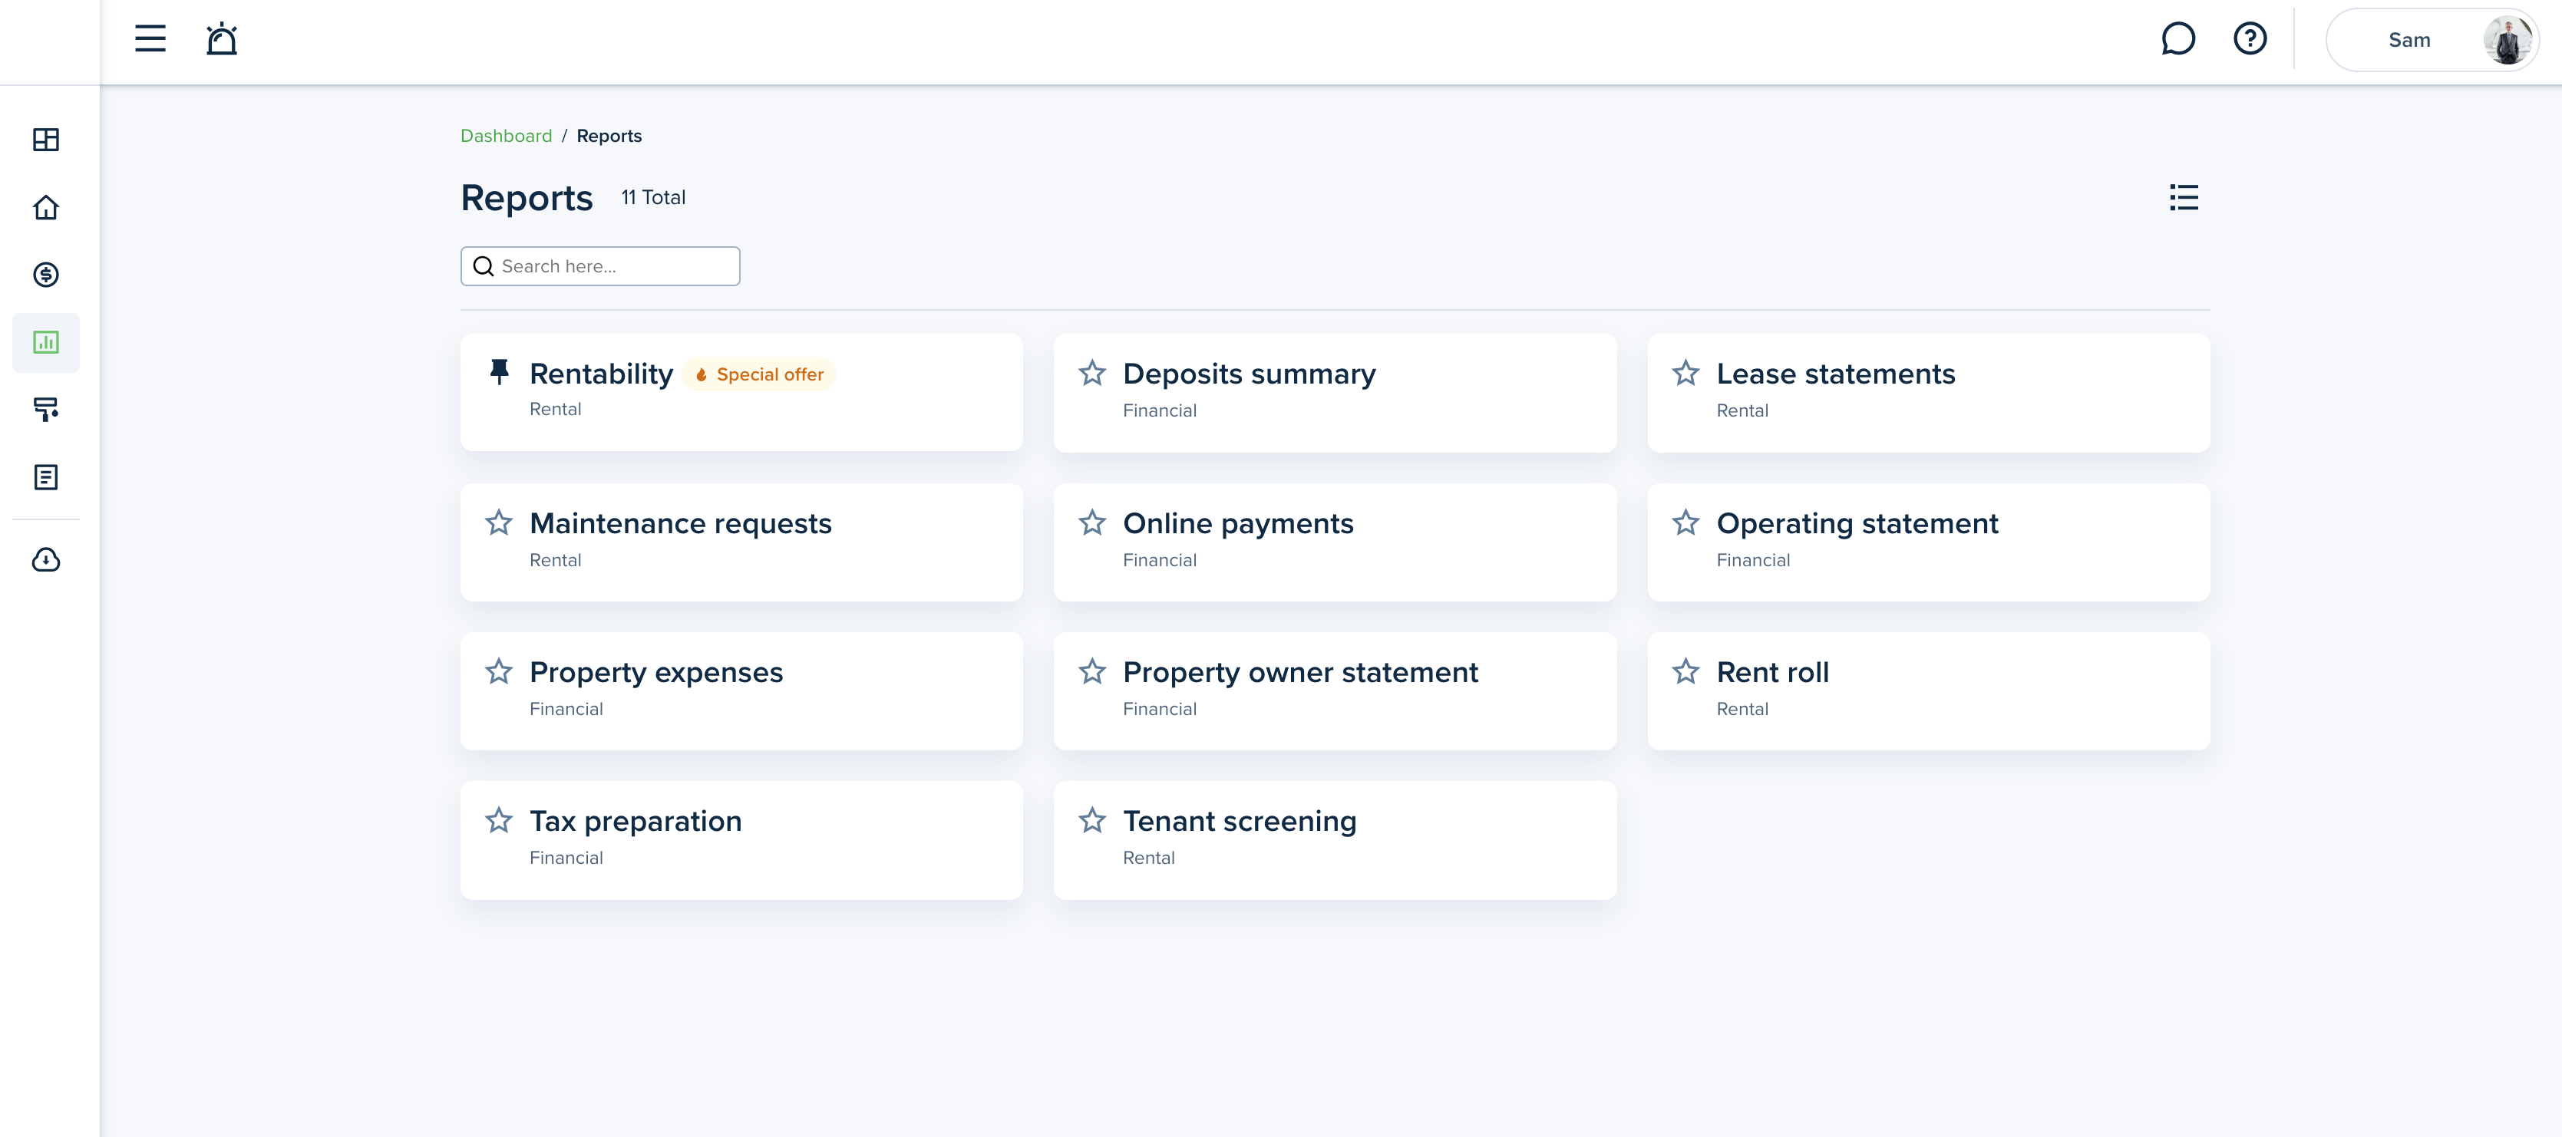Open the hamburger menu
This screenshot has height=1137, width=2562.
point(150,39)
